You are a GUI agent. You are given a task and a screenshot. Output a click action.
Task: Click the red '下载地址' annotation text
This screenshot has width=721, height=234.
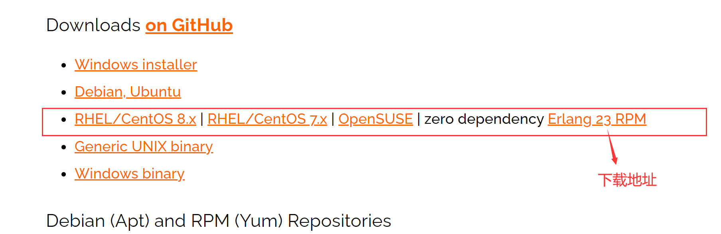tap(627, 180)
